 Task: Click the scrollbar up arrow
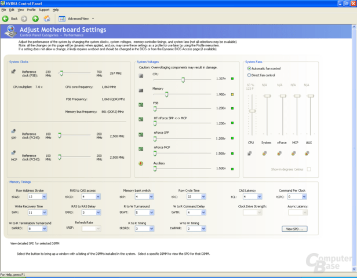pyautogui.click(x=354, y=27)
